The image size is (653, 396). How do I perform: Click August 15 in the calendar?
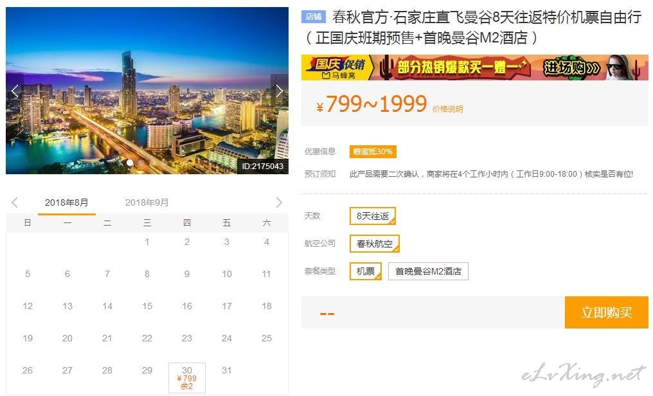147,306
